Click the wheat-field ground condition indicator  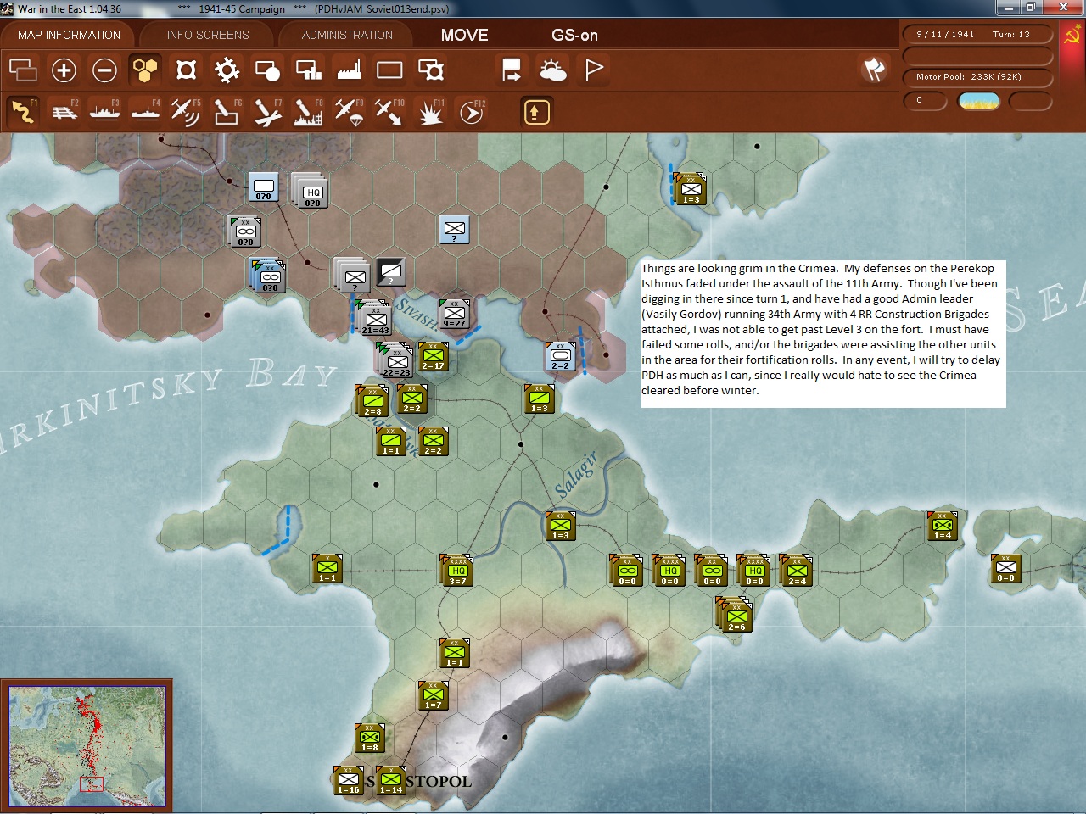pyautogui.click(x=978, y=101)
